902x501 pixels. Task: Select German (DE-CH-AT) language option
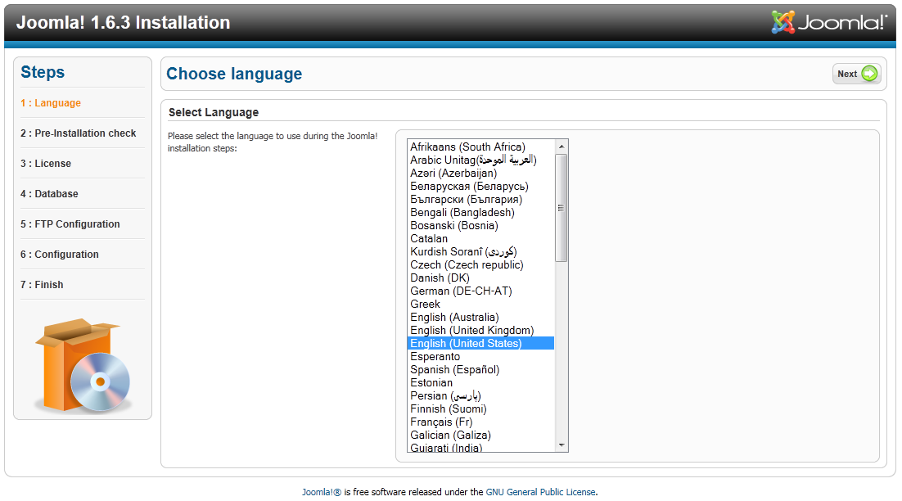[x=461, y=291]
